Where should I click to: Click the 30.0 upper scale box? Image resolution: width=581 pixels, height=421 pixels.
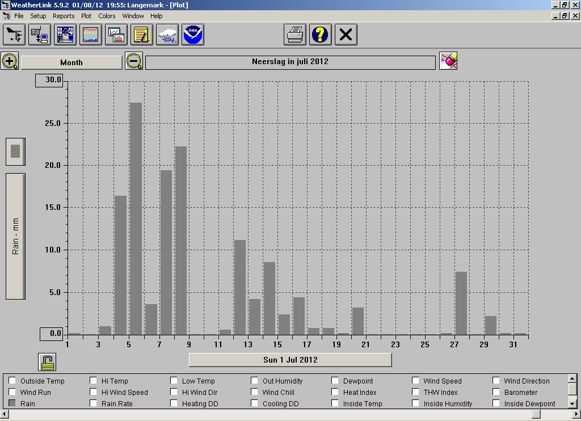coord(49,80)
